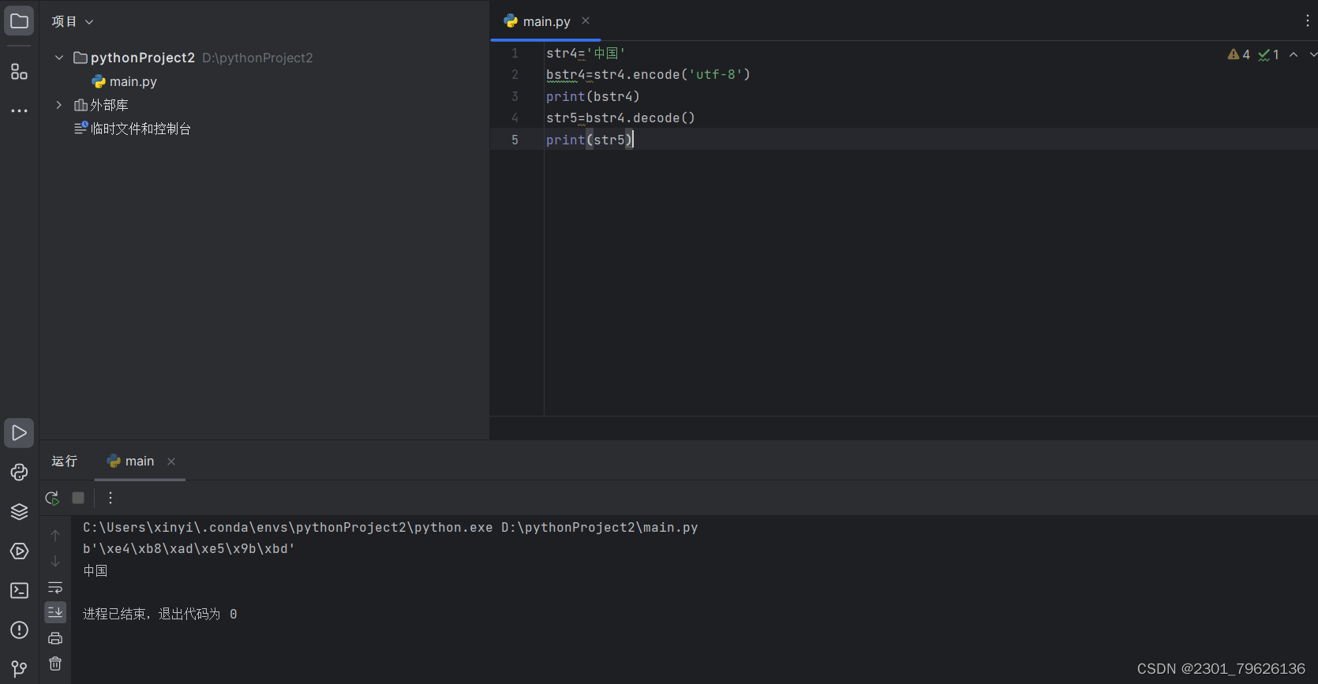Viewport: 1318px width, 684px height.
Task: Click code line str5=bstr4.decode()
Action: click(x=620, y=118)
